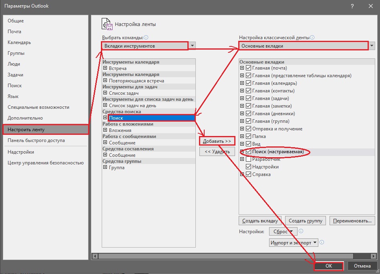Click the Создать группу button
Image resolution: width=380 pixels, height=274 pixels.
pos(306,221)
